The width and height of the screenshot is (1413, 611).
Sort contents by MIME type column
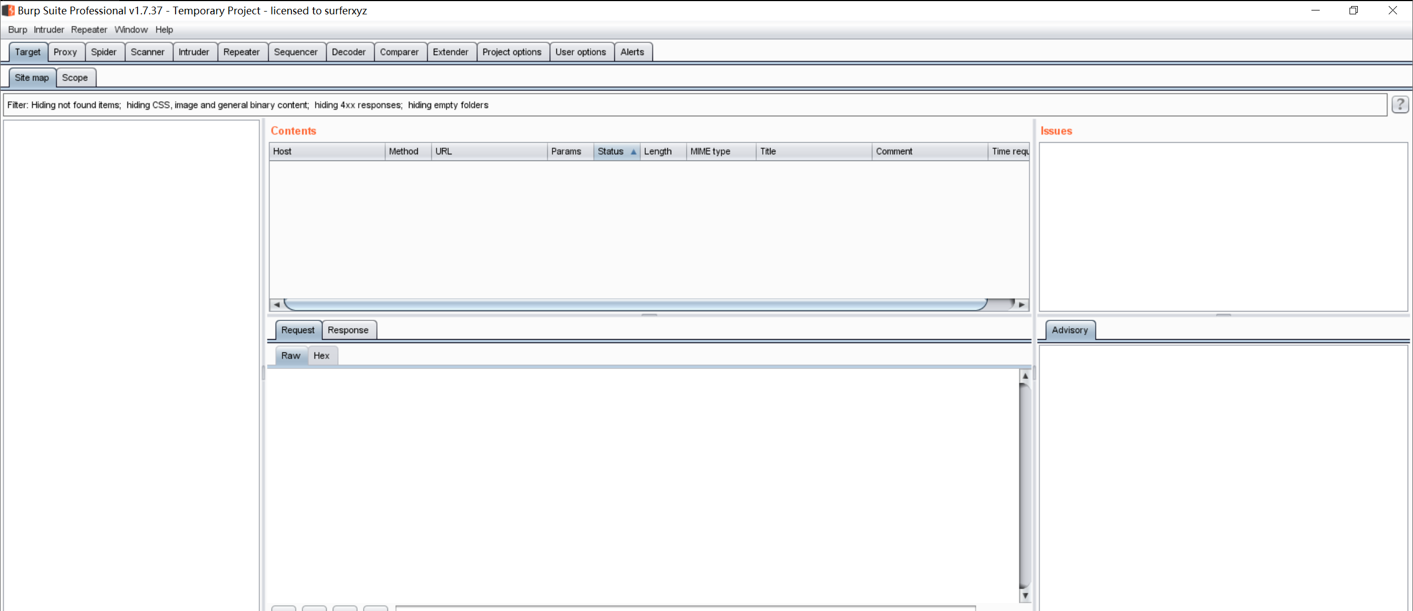(721, 152)
